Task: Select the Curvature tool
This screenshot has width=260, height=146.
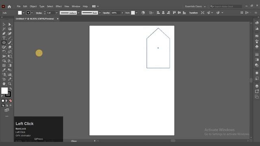Action: tap(10, 34)
